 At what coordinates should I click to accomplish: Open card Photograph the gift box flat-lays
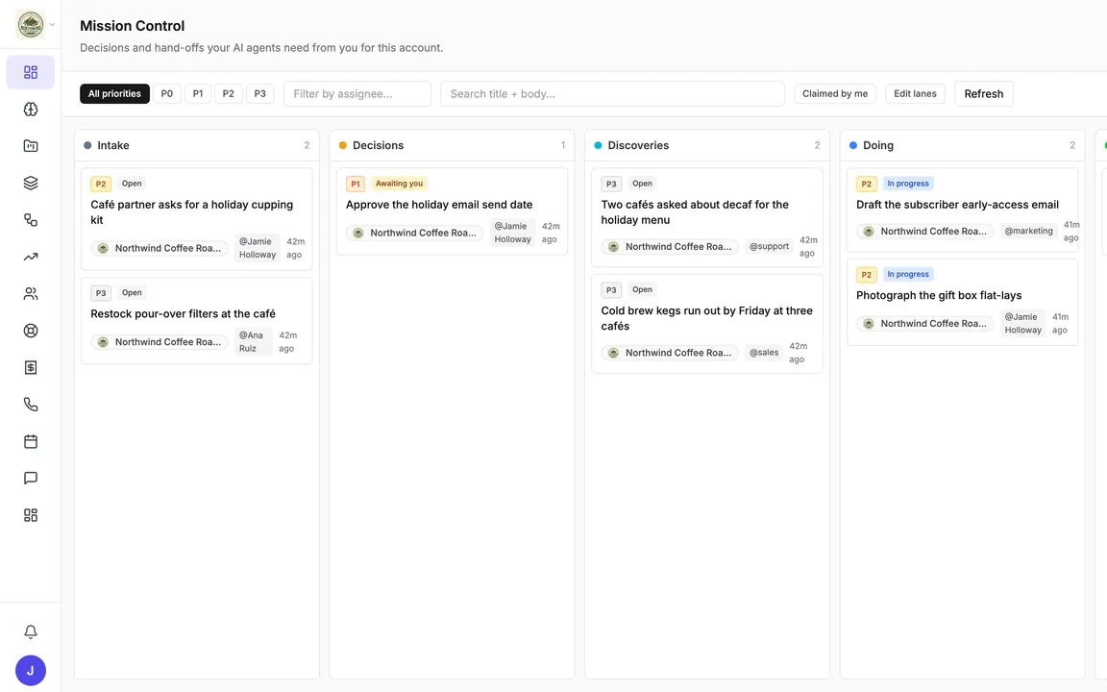[x=962, y=302]
